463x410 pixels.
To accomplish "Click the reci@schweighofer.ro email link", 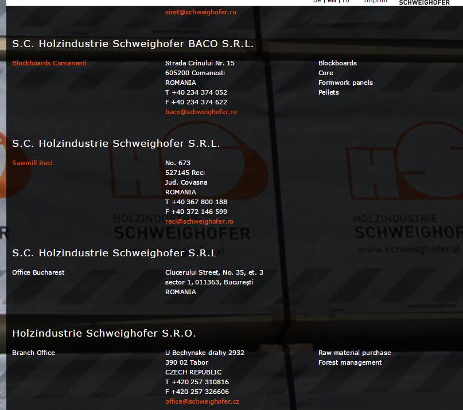I will [x=199, y=221].
